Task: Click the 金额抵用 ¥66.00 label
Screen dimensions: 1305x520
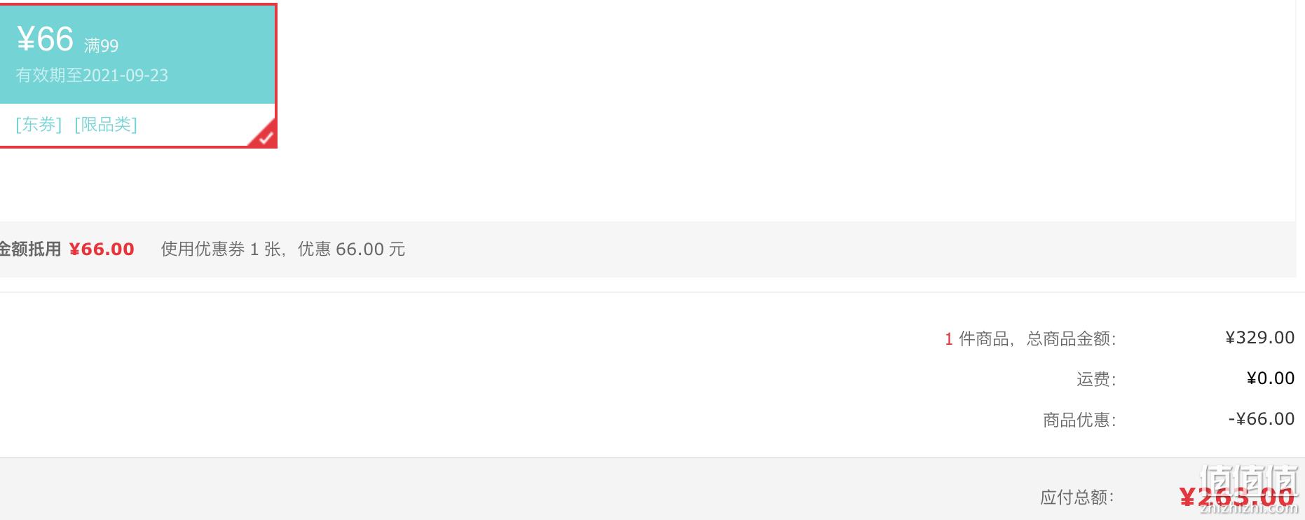Action: [67, 249]
